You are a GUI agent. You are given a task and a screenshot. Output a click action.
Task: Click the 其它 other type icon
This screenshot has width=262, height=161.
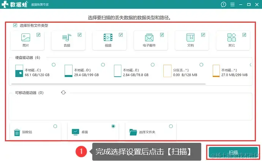pos(231,38)
